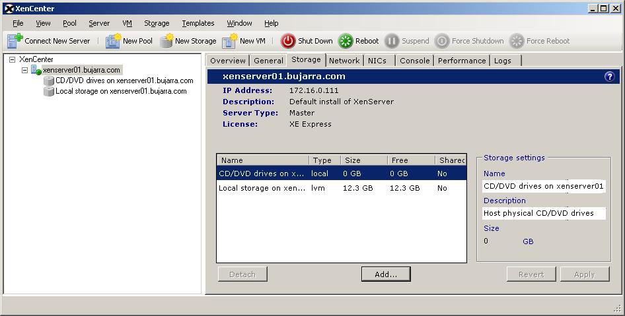The image size is (625, 316).
Task: Sort by the Type column header
Action: pos(325,160)
